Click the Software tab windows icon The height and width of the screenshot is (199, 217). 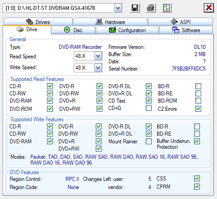click(176, 30)
